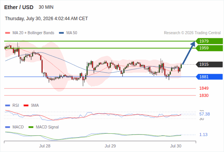
Task: Click the Ether / USD chart title
Action: click(x=19, y=7)
